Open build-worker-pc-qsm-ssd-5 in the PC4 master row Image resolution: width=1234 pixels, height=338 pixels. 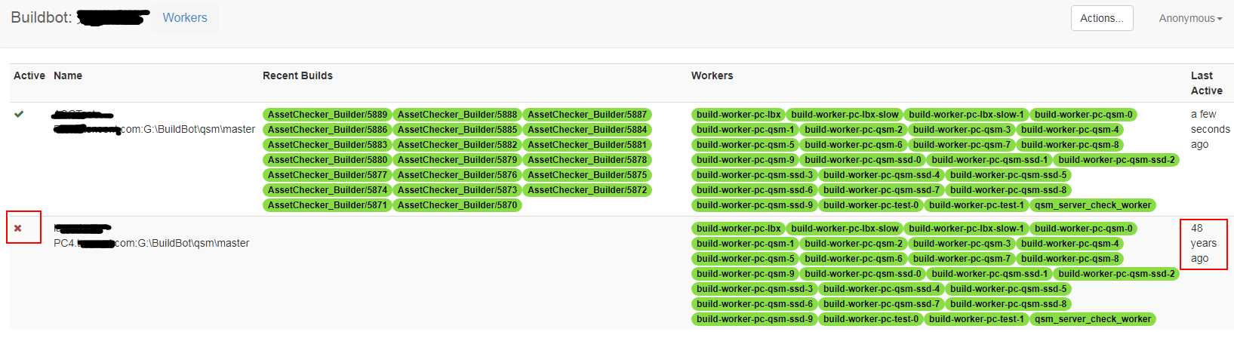(x=1008, y=289)
